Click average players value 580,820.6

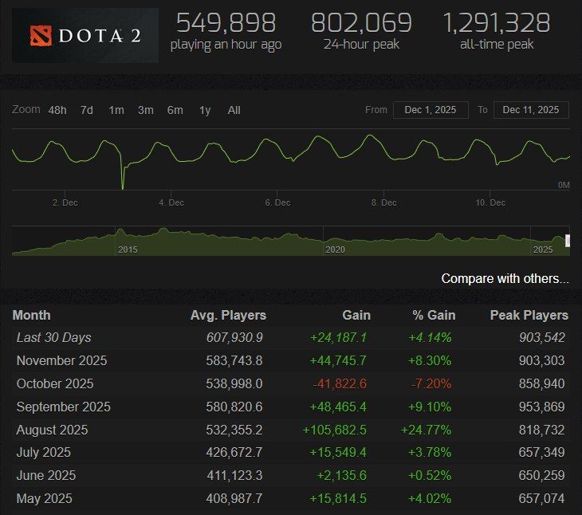click(234, 407)
